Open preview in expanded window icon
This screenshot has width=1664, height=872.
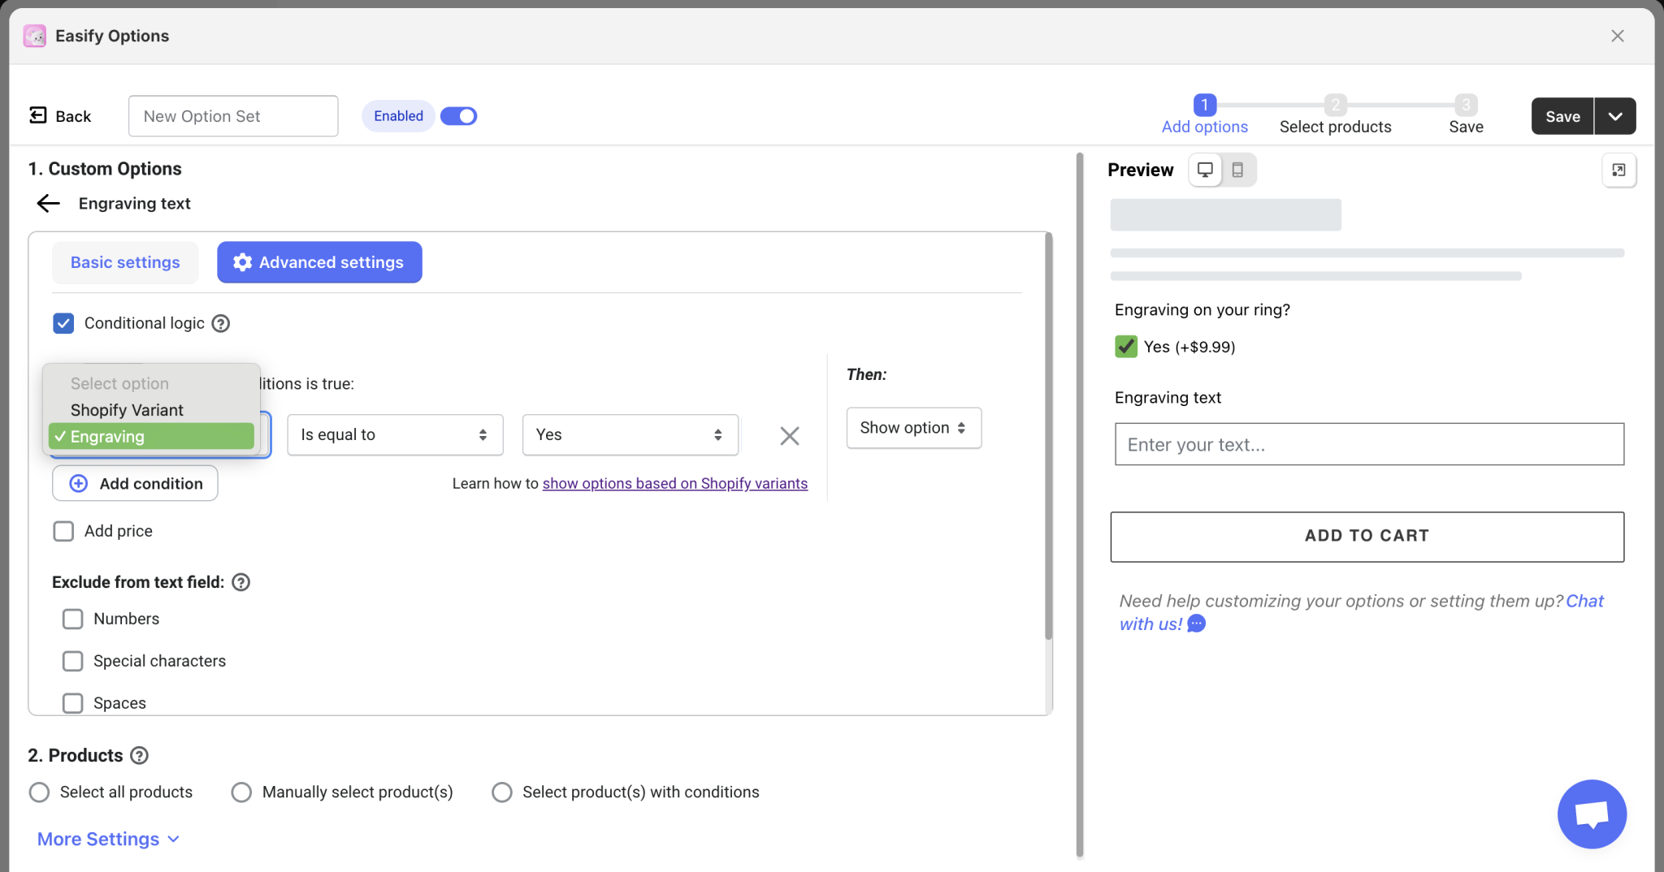1618,170
